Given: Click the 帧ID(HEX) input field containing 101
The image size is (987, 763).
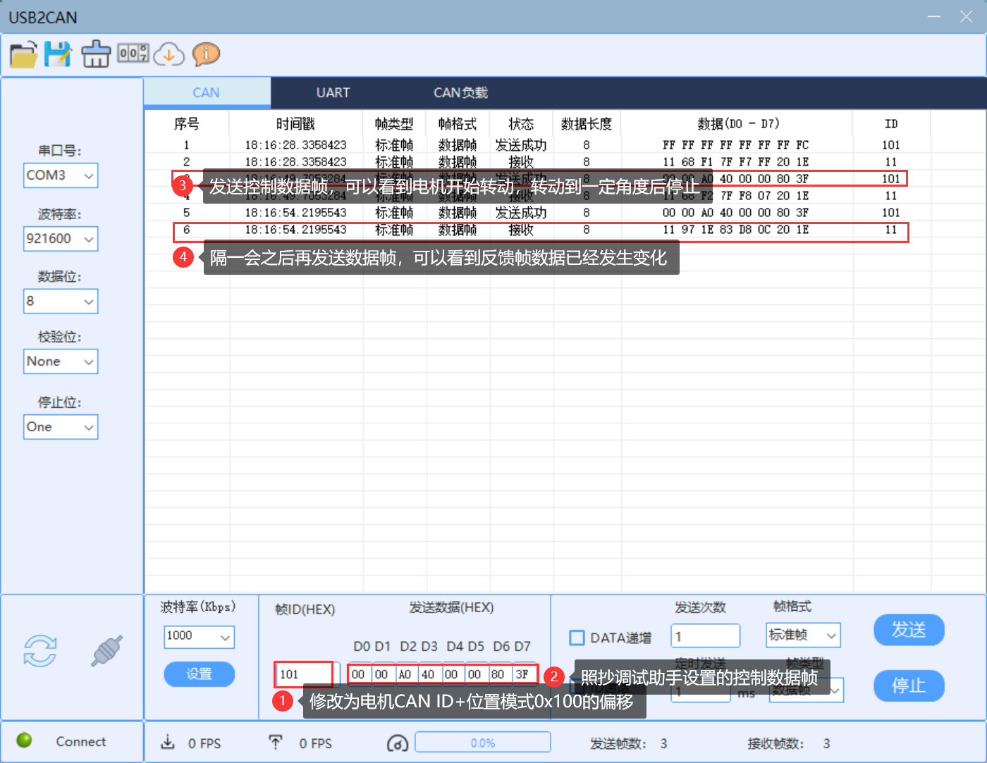Looking at the screenshot, I should coord(303,674).
